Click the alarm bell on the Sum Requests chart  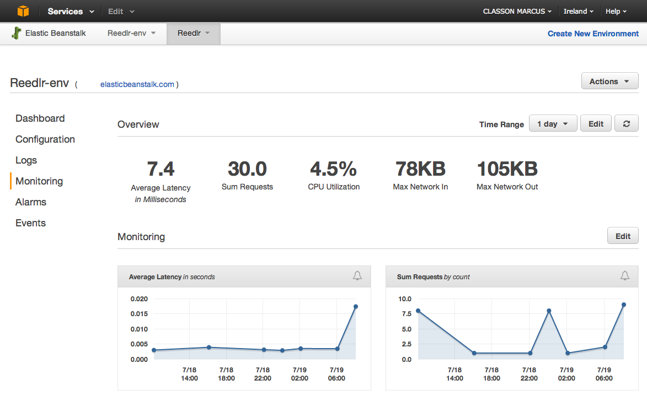(625, 276)
